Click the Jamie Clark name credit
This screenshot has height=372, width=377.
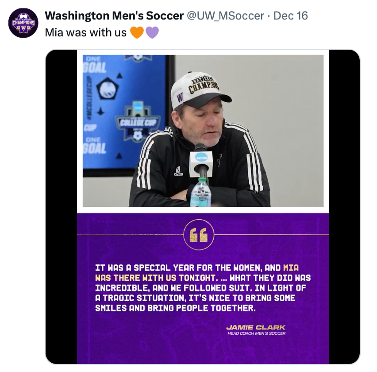256,327
